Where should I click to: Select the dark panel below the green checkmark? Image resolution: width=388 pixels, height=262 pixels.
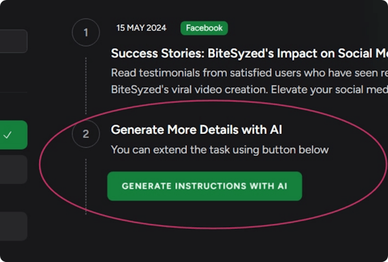[13, 169]
